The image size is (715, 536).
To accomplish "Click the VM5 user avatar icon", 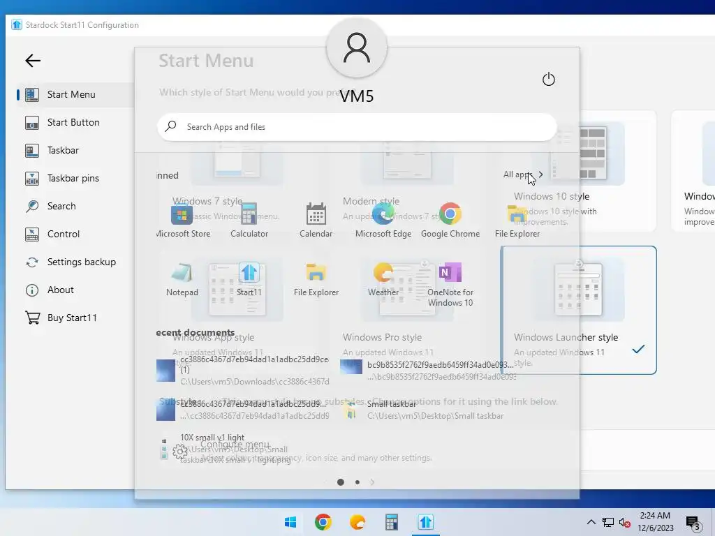I will (x=357, y=48).
